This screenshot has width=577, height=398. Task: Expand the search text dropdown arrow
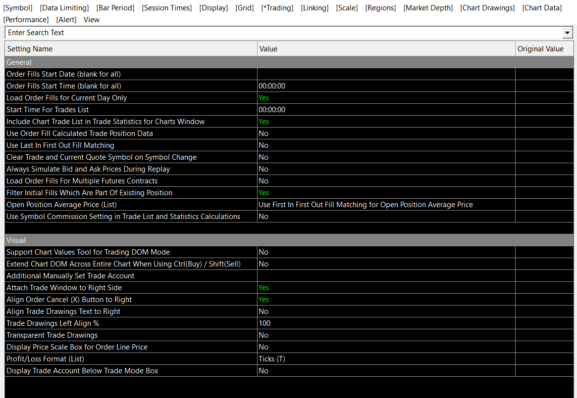pyautogui.click(x=568, y=33)
